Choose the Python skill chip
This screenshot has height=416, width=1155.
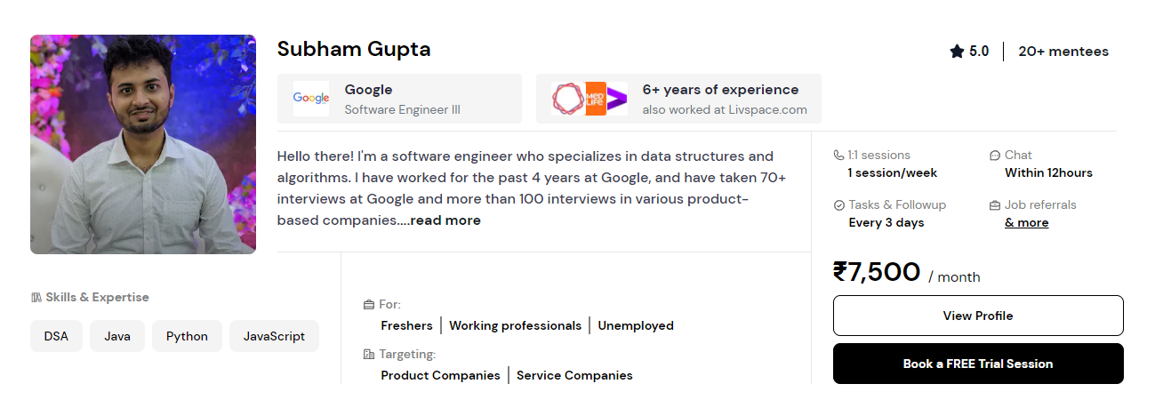[x=187, y=337]
